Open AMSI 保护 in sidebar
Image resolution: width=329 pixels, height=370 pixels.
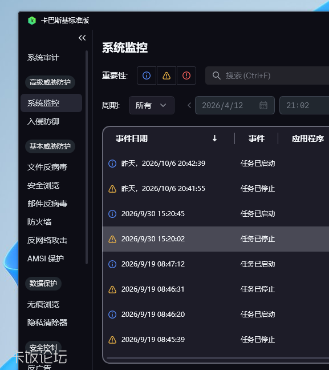pyautogui.click(x=46, y=258)
